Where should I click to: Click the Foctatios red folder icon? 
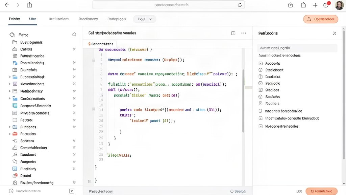(x=15, y=134)
